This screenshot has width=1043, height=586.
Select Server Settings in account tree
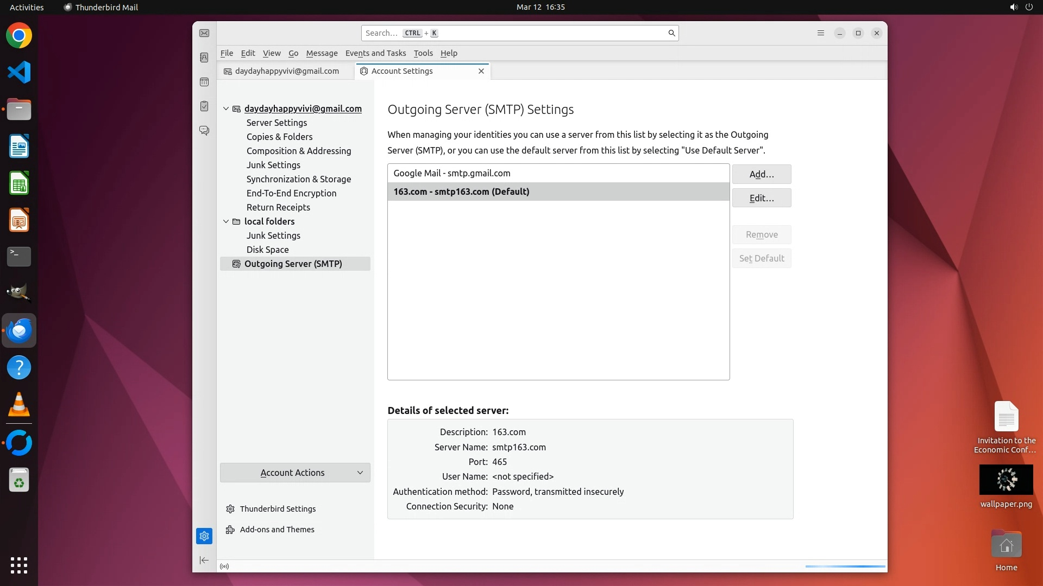point(277,123)
